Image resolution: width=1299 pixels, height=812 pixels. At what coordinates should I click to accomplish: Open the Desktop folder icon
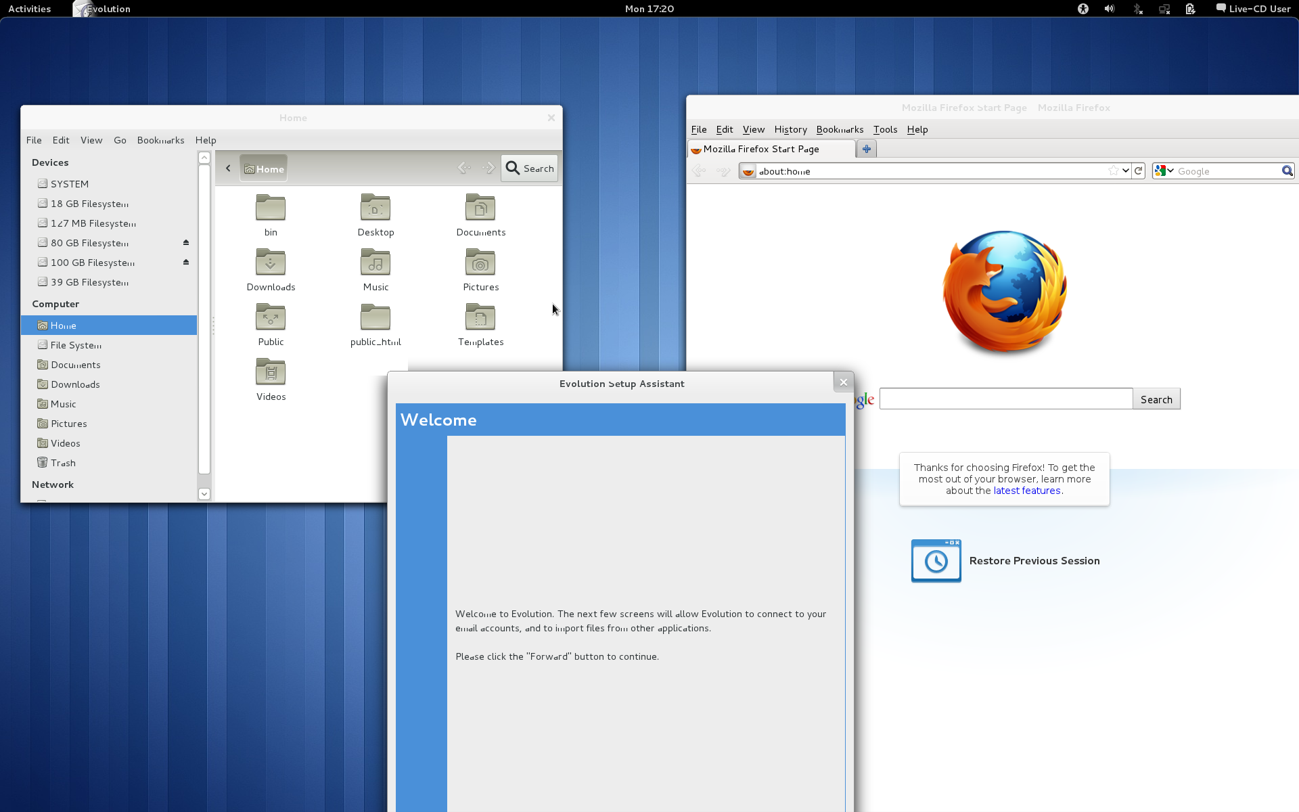pyautogui.click(x=375, y=208)
